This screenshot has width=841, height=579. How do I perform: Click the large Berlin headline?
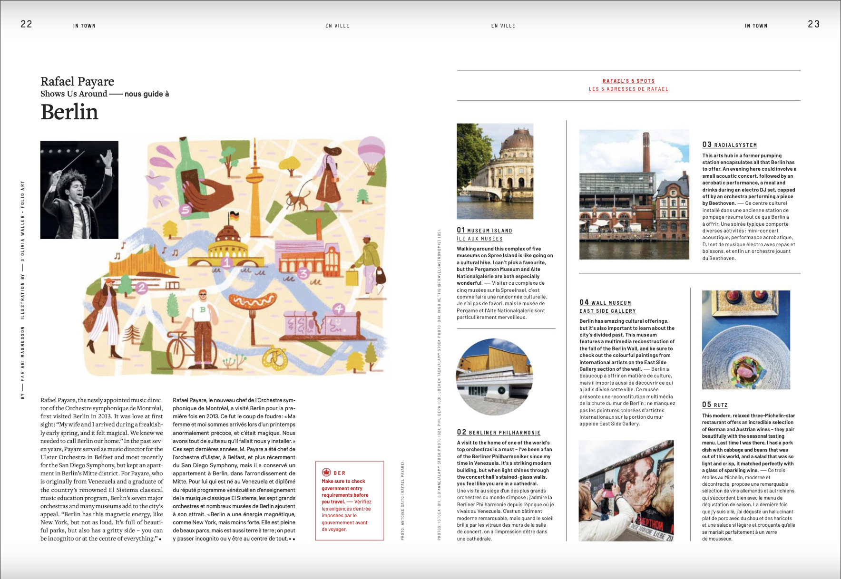(69, 112)
